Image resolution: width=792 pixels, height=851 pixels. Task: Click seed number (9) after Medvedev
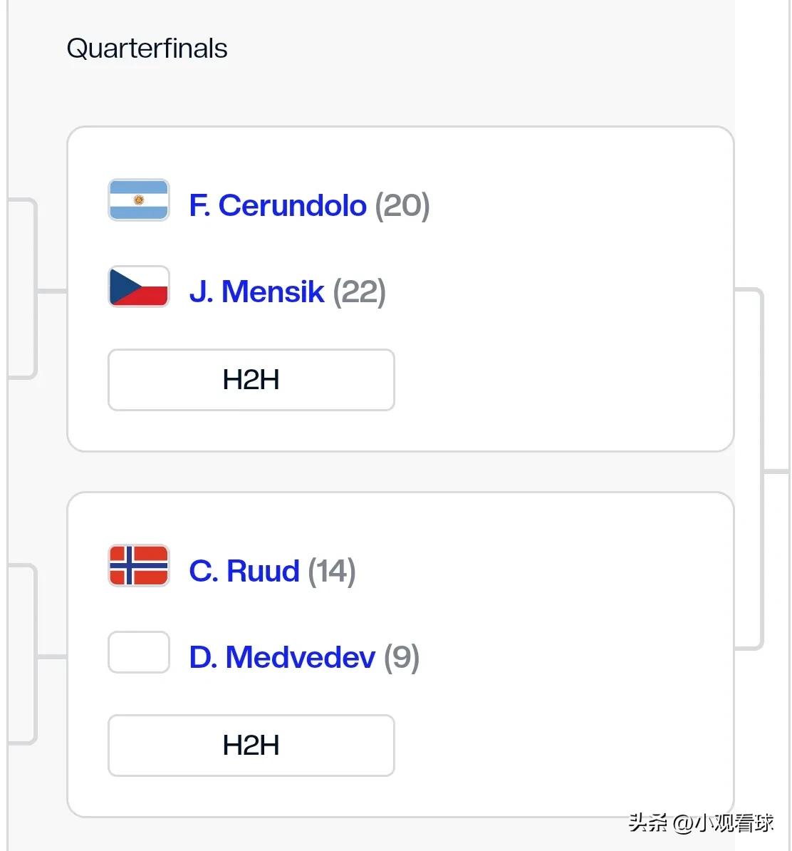pyautogui.click(x=402, y=657)
